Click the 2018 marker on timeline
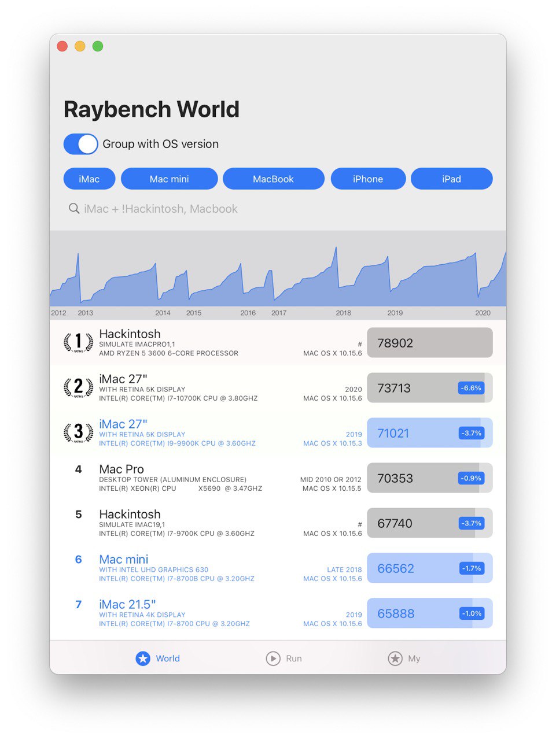556x740 pixels. 344,313
